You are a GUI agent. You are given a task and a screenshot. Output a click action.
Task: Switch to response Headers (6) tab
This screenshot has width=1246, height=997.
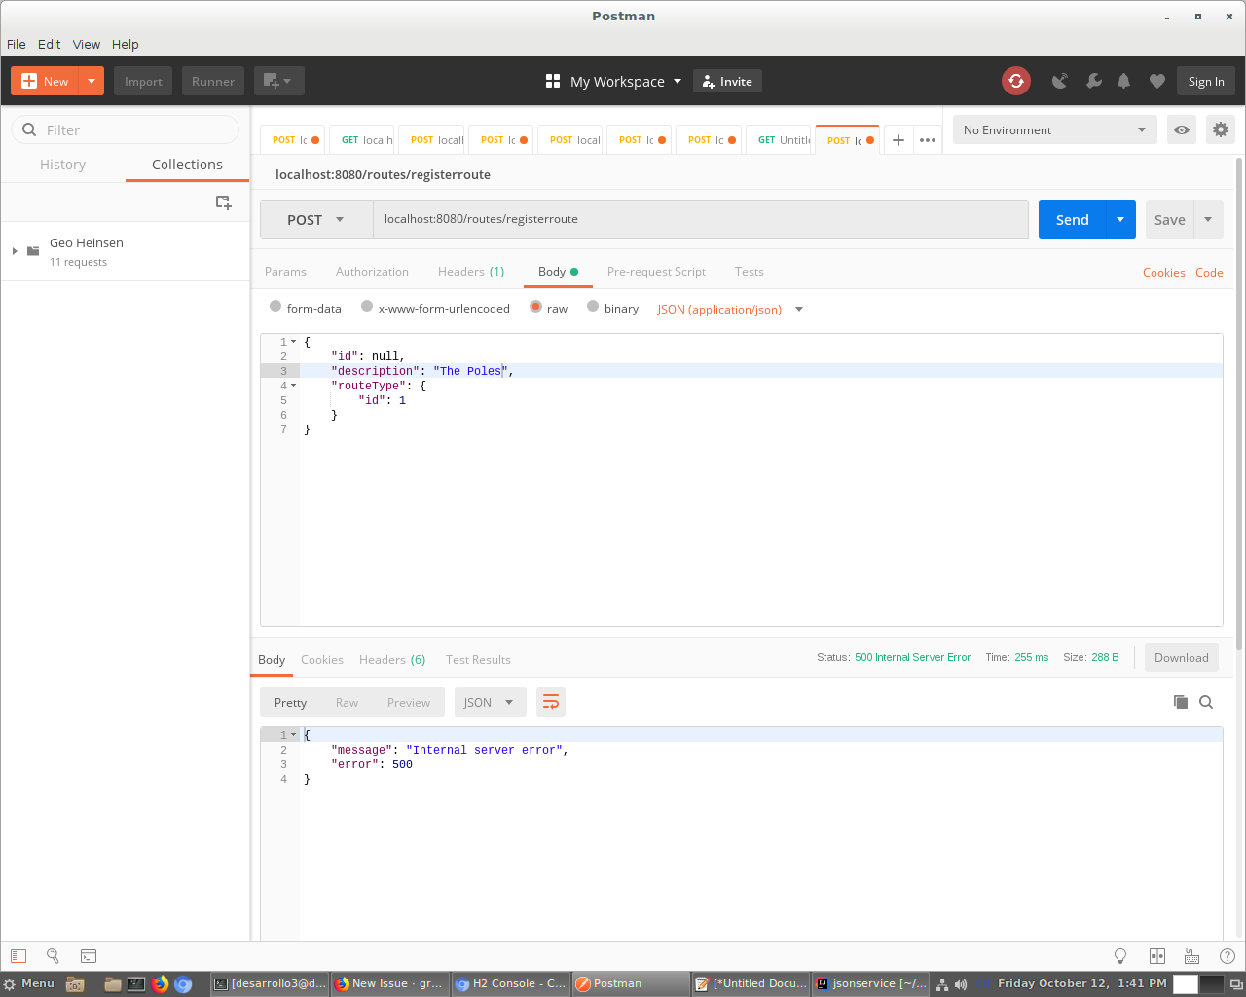point(392,660)
